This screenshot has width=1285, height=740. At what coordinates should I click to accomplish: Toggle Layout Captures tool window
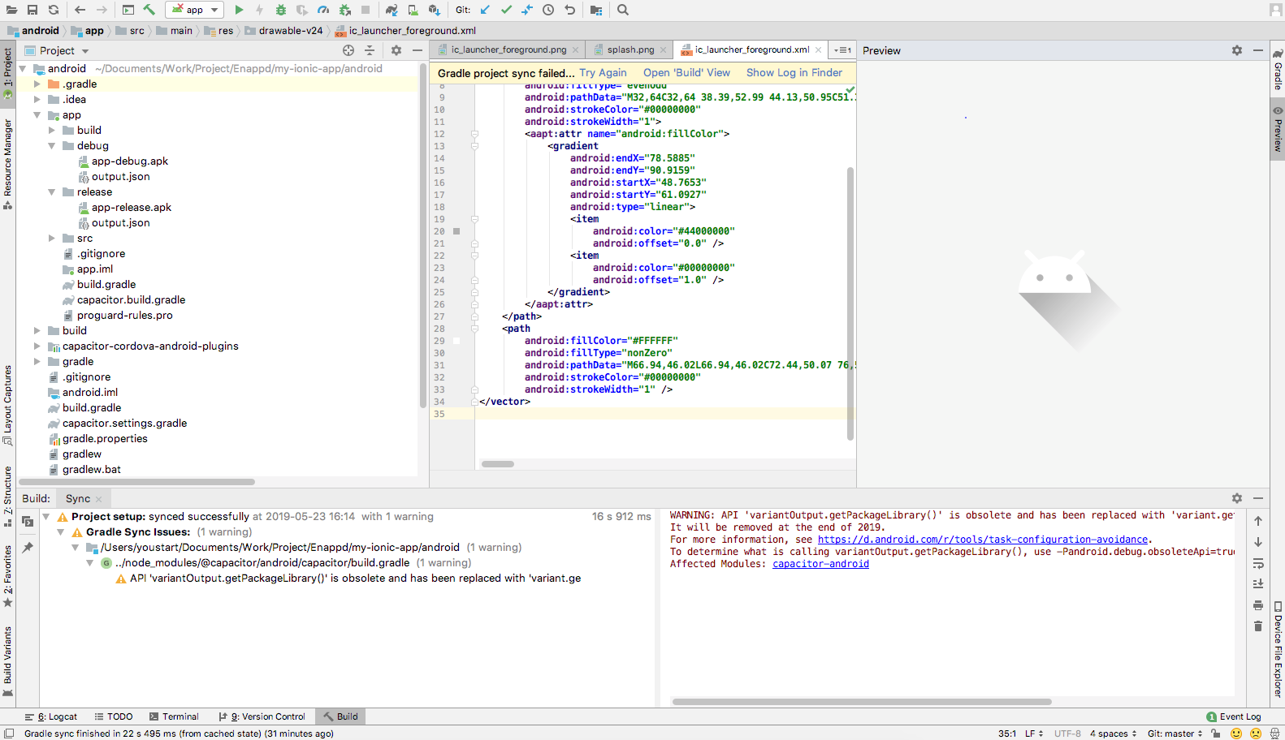click(x=7, y=405)
